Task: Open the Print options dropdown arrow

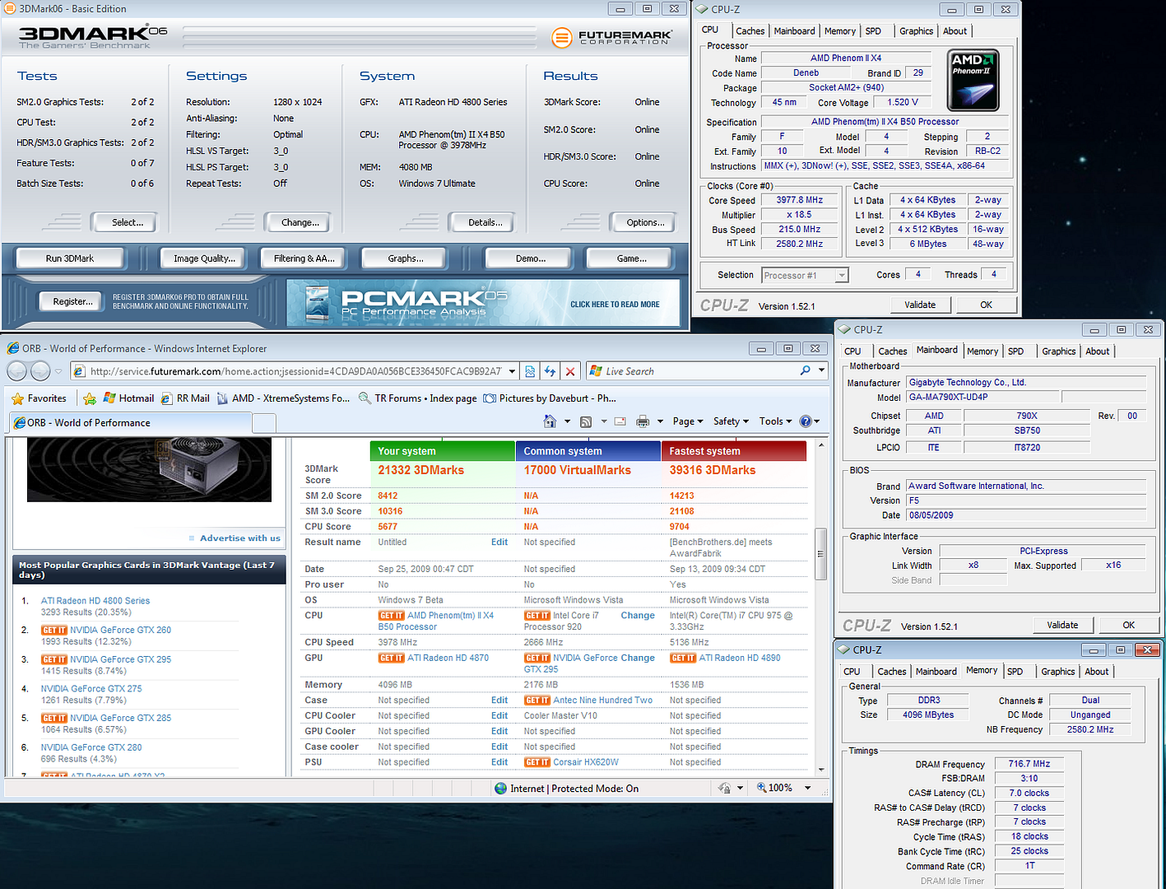Action: pyautogui.click(x=660, y=421)
